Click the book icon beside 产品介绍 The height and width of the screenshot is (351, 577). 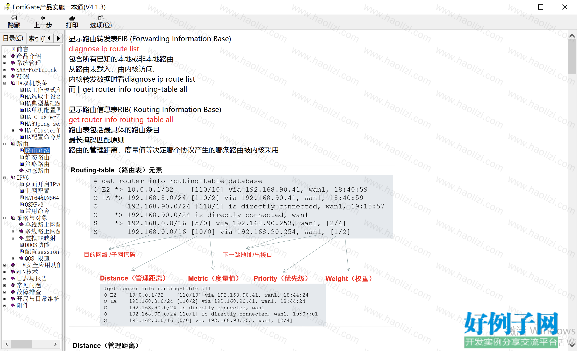coord(13,56)
